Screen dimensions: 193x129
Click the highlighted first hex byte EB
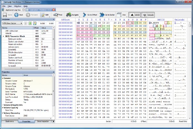(x=78, y=23)
